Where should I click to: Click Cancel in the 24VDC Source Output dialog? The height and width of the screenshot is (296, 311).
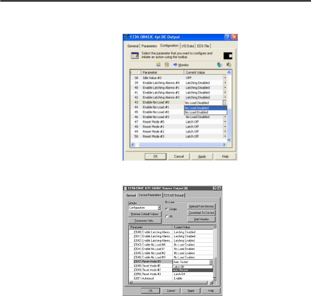[x=171, y=291]
